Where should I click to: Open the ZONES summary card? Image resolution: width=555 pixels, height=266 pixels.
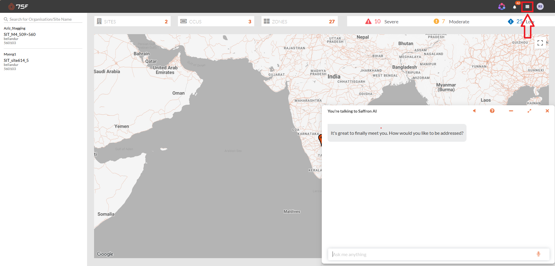(x=299, y=21)
